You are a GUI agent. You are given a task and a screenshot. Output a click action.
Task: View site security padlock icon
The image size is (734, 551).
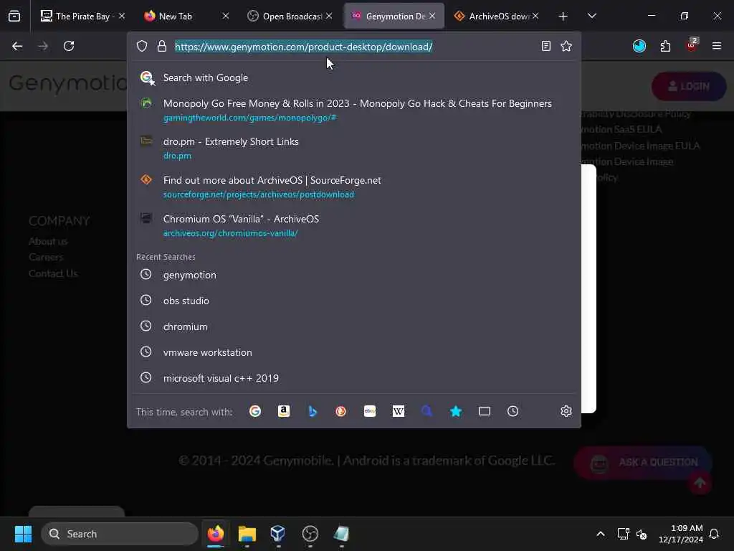click(161, 46)
